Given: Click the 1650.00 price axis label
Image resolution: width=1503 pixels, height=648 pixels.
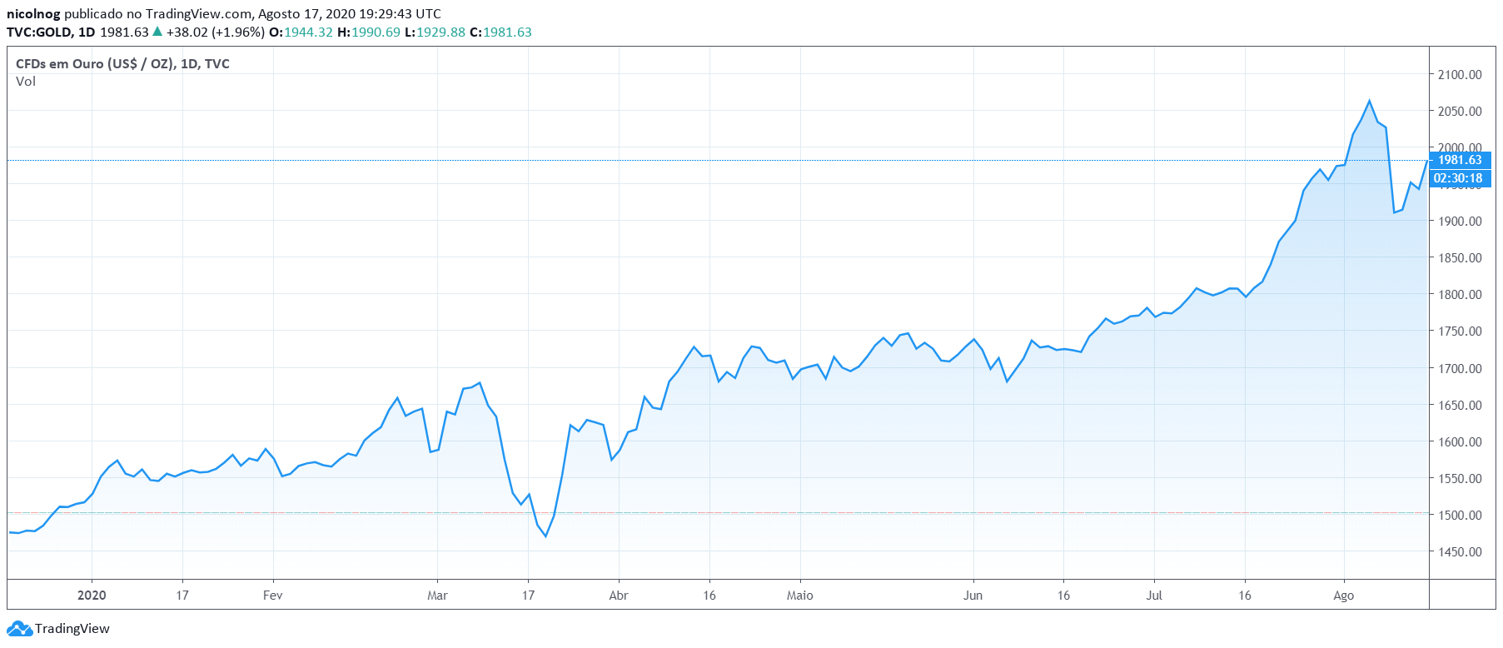Looking at the screenshot, I should (x=1460, y=406).
